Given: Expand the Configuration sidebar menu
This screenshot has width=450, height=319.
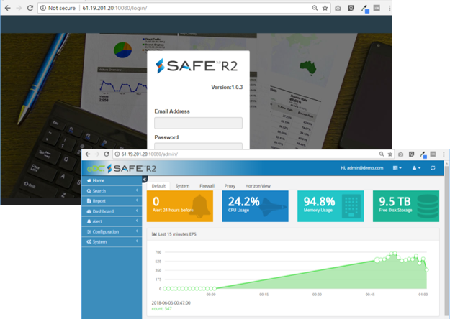Looking at the screenshot, I should (112, 231).
